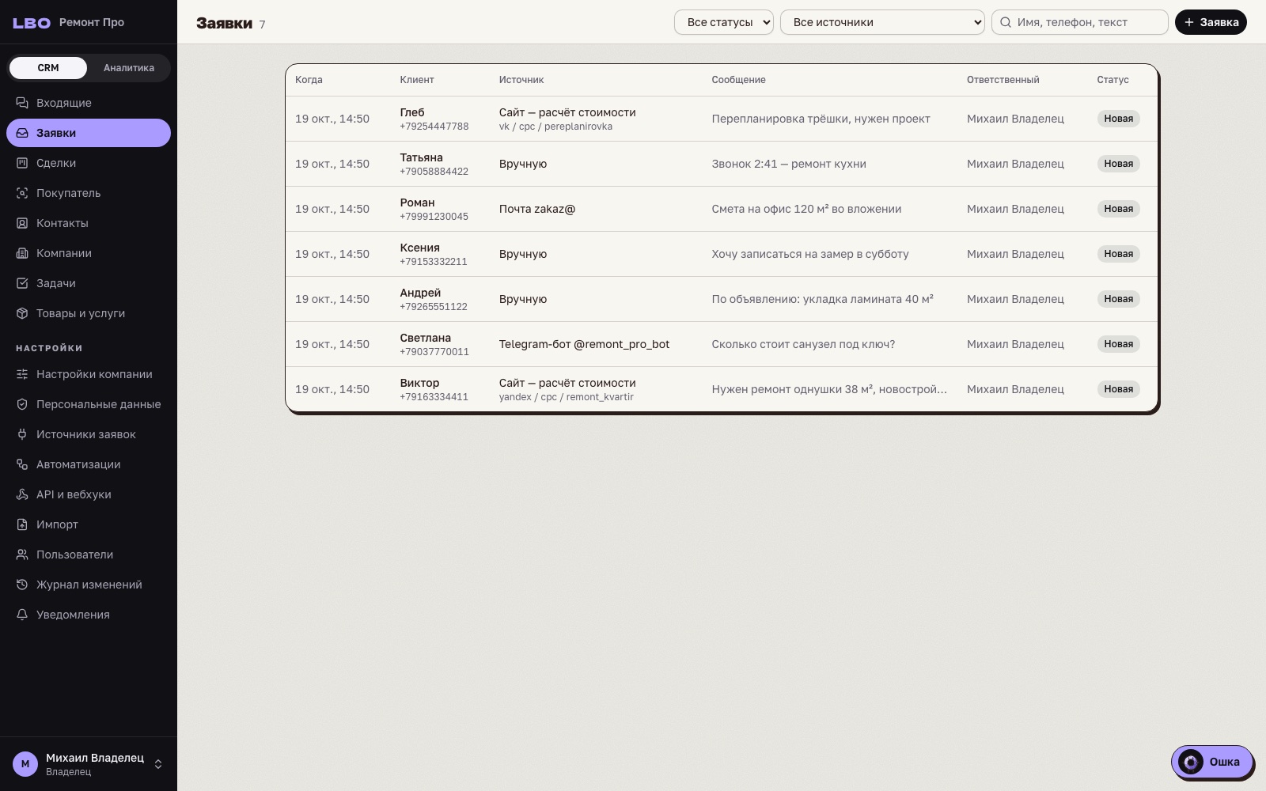This screenshot has height=791, width=1266.
Task: Focus the Имя, телефон, текст search field
Action: click(1080, 22)
